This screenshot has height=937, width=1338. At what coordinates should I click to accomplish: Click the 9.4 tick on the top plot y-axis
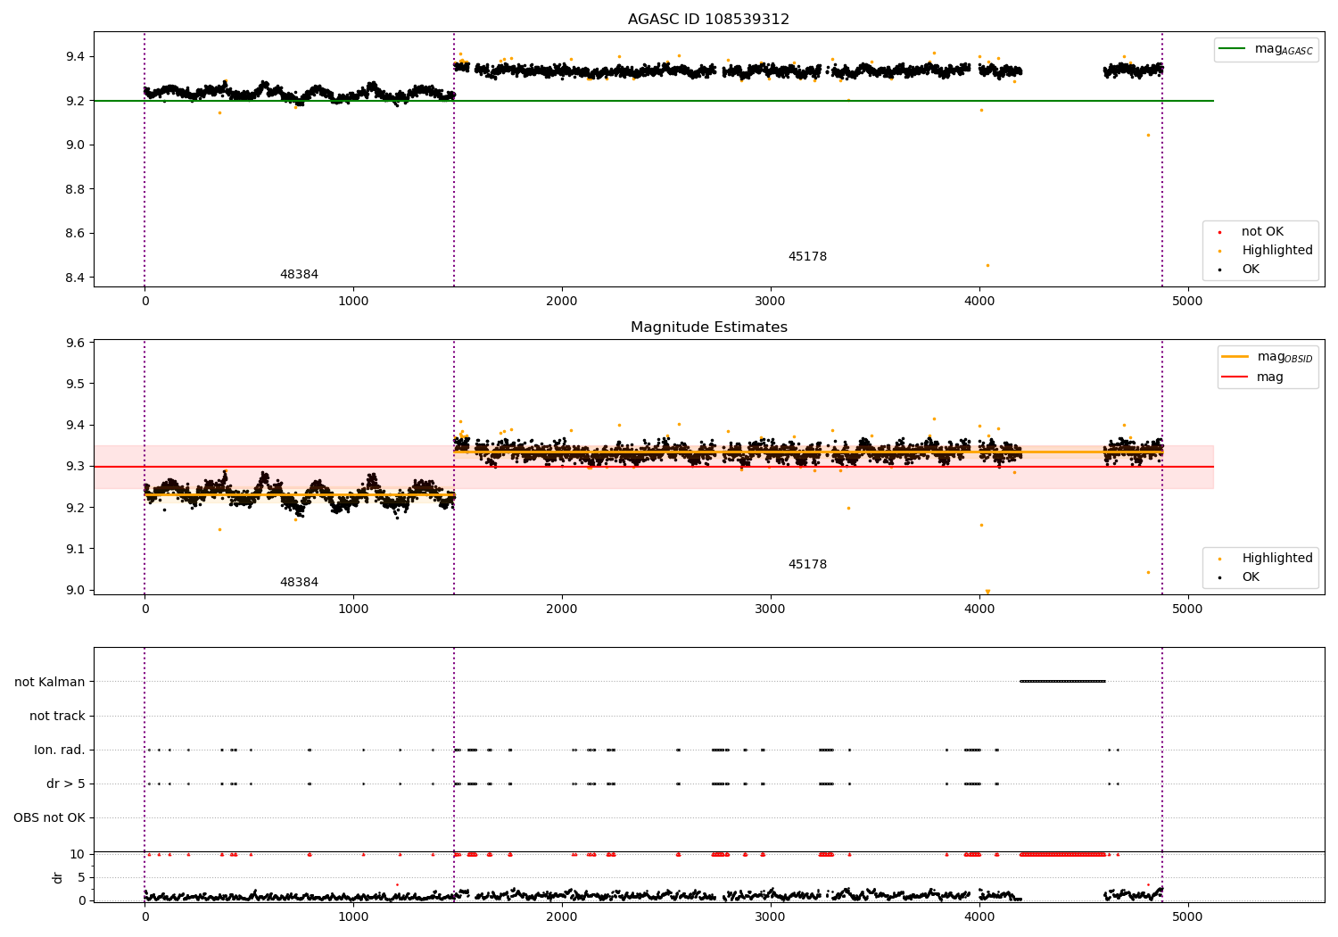point(75,57)
